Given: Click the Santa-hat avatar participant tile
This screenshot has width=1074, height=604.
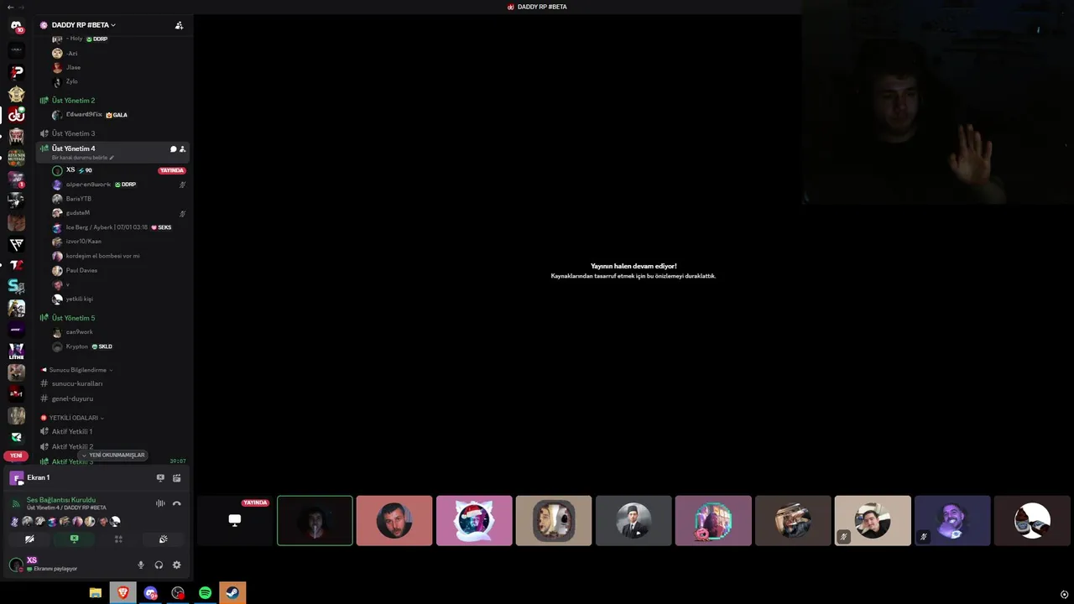Looking at the screenshot, I should click(x=474, y=520).
